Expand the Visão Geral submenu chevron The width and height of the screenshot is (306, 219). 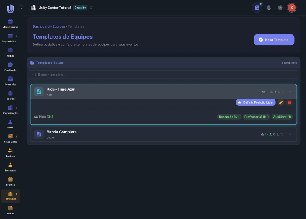[16, 136]
